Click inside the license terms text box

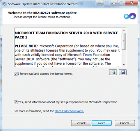click(68, 47)
